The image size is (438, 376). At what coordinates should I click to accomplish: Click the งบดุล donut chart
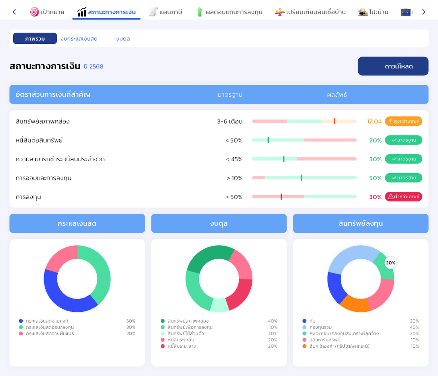[219, 279]
